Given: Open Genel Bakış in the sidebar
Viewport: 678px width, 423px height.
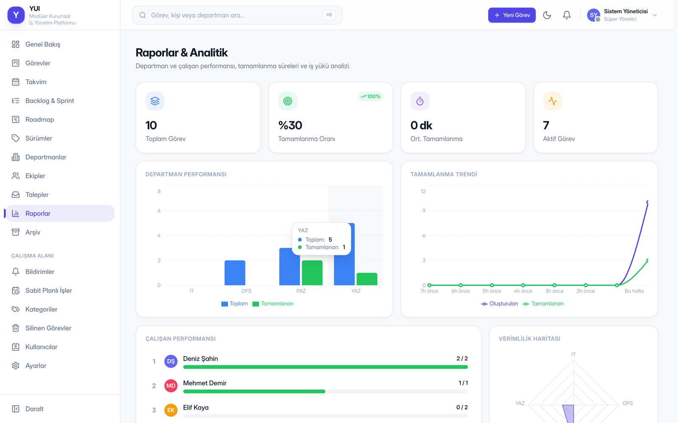Looking at the screenshot, I should click(60, 44).
